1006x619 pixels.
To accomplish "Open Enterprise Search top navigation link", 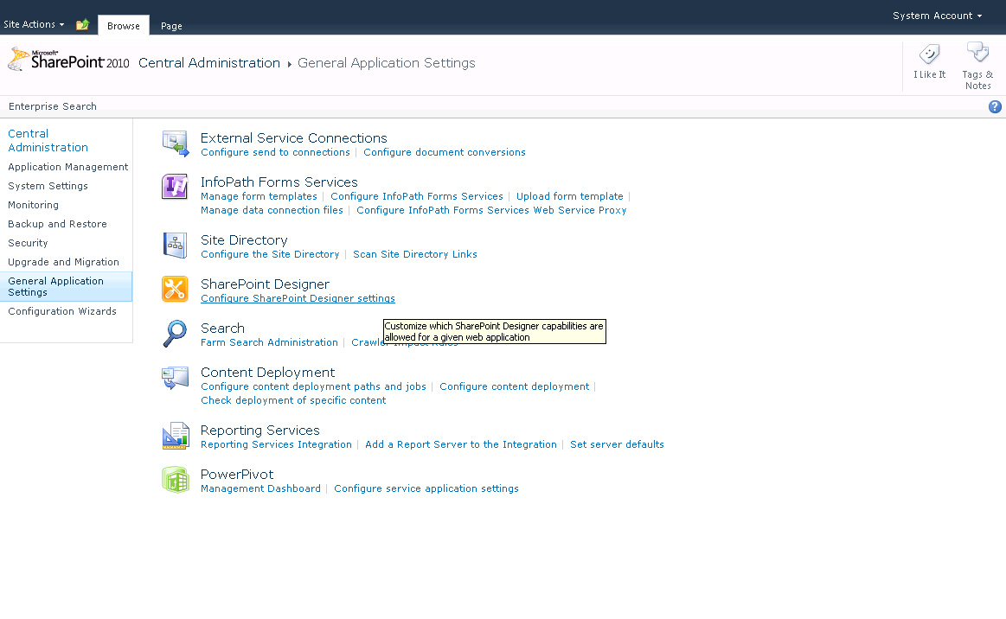I will point(53,106).
